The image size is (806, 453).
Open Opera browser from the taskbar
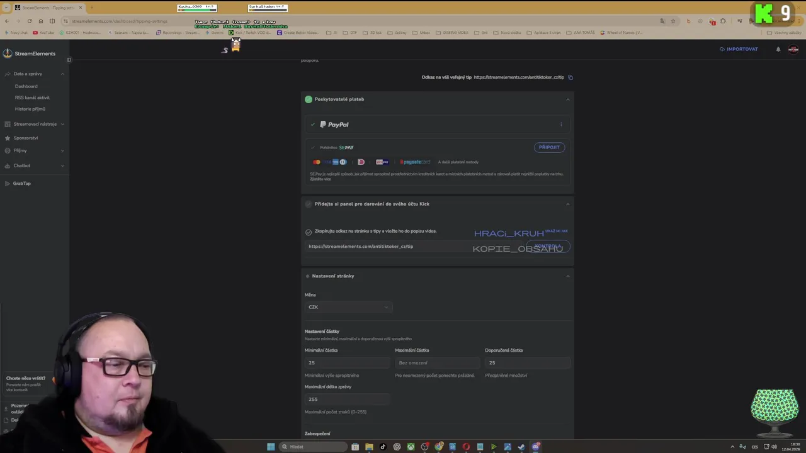(x=466, y=447)
